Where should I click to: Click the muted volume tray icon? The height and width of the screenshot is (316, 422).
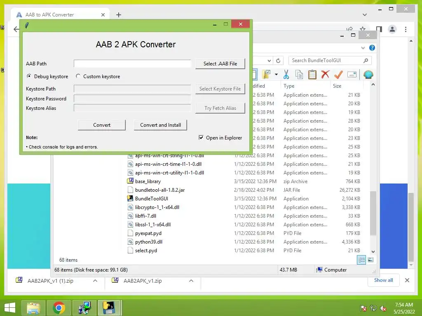pyautogui.click(x=384, y=308)
